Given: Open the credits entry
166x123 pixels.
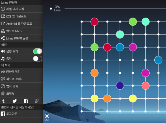Looking at the screenshot, I should pos(22,94).
